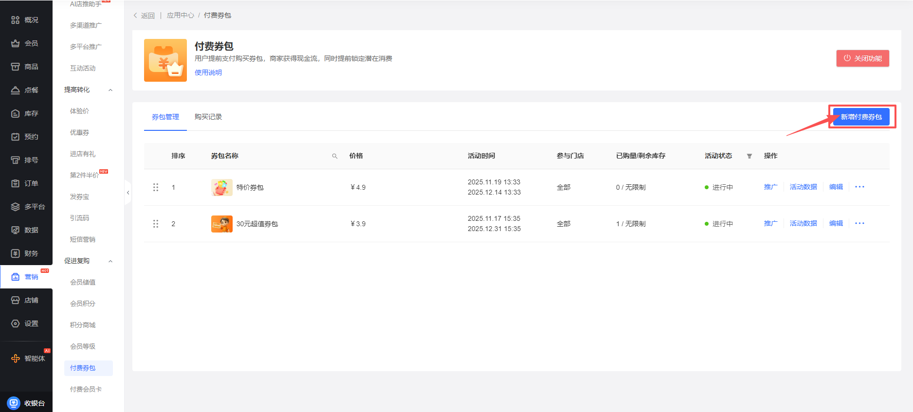Collapse the secondary sidebar with arrow handle
This screenshot has height=412, width=913.
click(x=128, y=193)
